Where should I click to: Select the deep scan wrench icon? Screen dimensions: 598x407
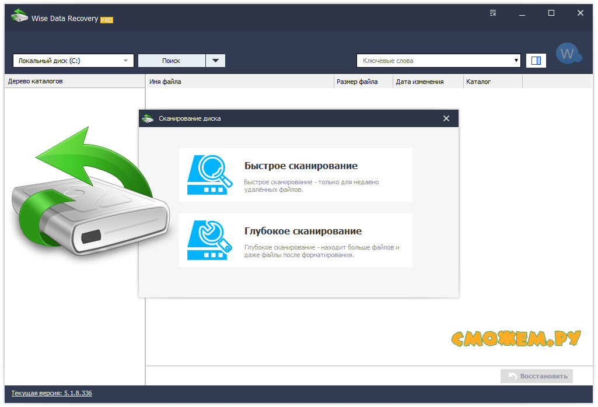[210, 240]
